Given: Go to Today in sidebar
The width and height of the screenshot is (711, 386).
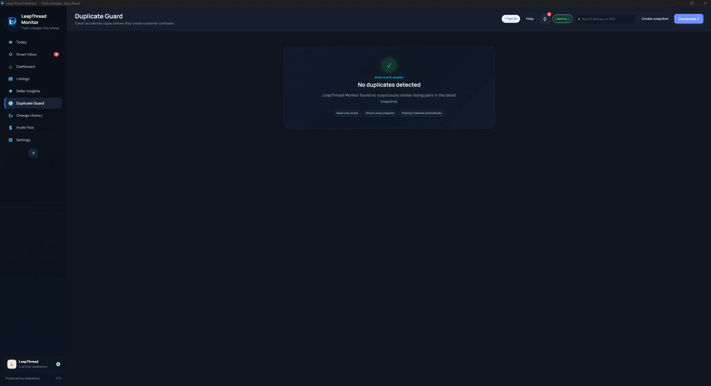Looking at the screenshot, I should point(33,42).
